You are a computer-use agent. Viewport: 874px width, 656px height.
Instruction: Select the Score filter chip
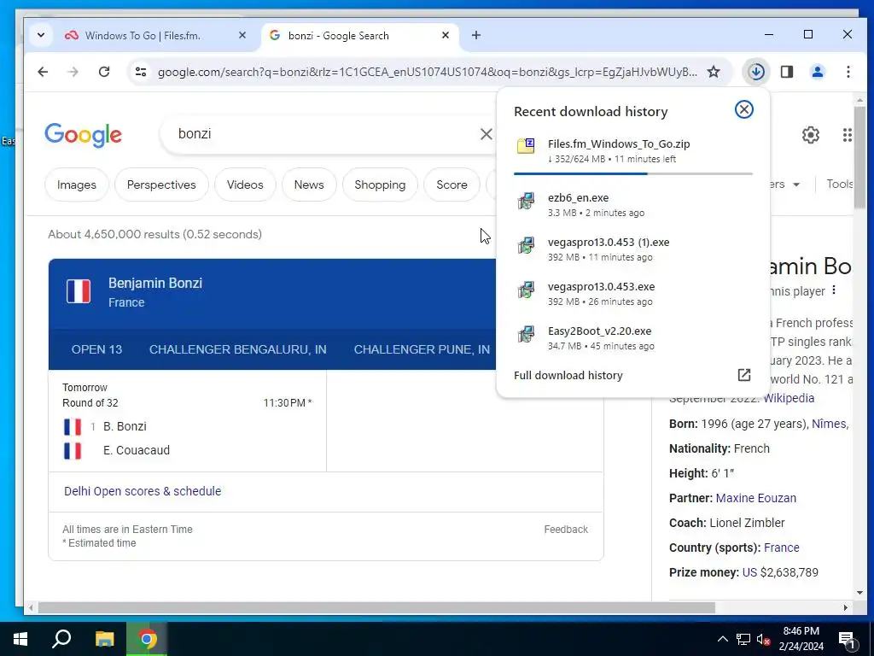click(x=452, y=184)
